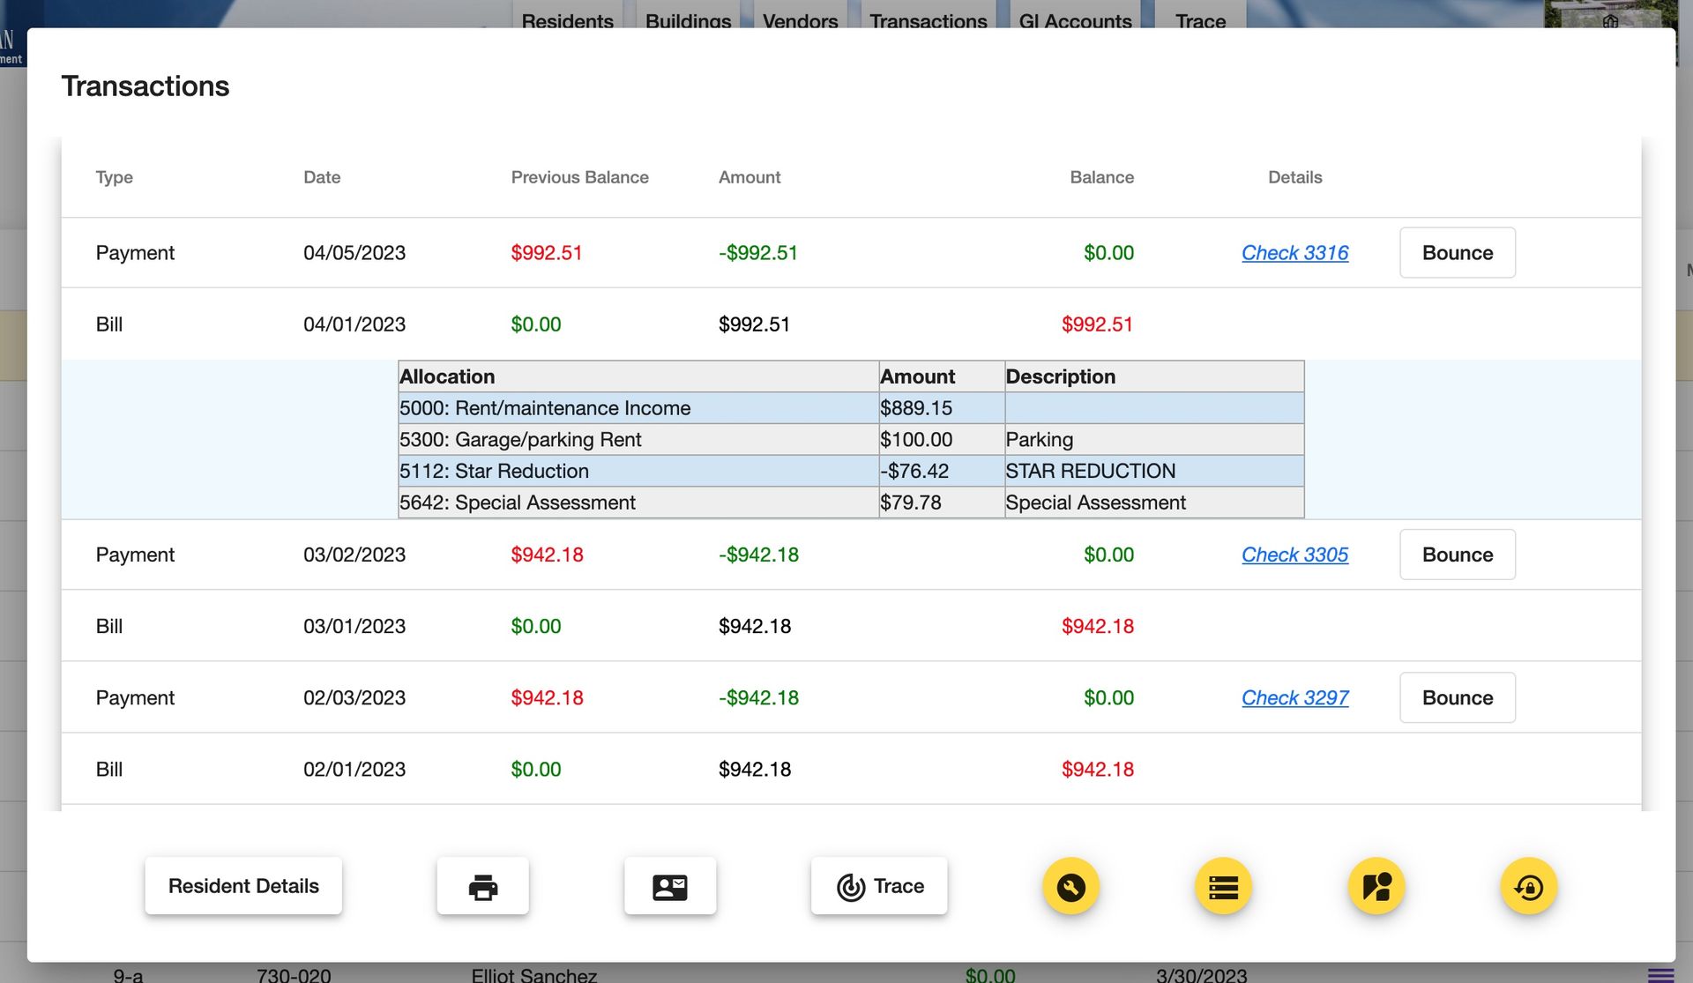Click the yellow restore-with-lock icon
Image resolution: width=1693 pixels, height=983 pixels.
(1529, 886)
